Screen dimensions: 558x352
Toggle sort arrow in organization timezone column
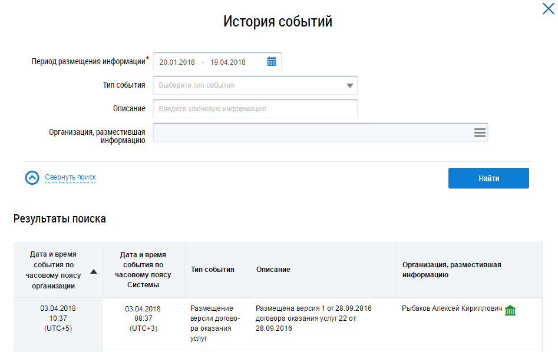pos(94,271)
